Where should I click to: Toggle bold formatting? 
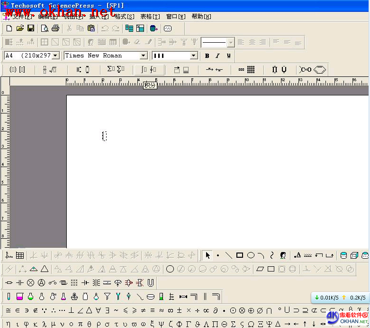point(207,56)
